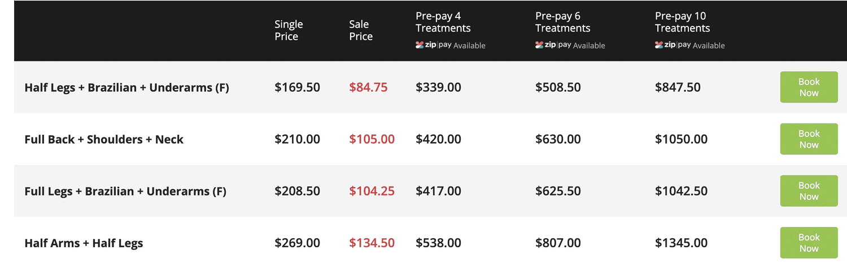Click the $508.50 pre-pay 6 price

click(558, 87)
